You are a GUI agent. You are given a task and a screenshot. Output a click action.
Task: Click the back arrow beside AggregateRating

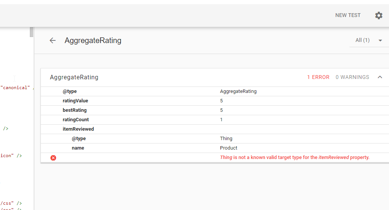click(x=53, y=40)
